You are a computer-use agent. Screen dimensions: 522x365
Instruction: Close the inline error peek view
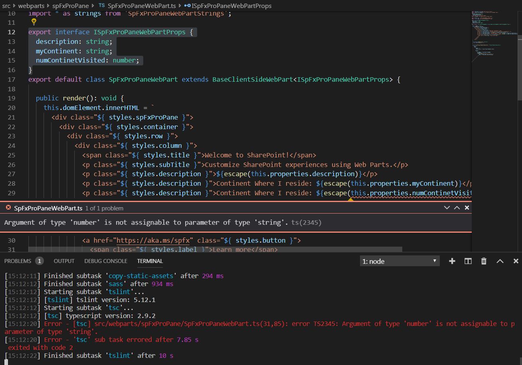467,208
